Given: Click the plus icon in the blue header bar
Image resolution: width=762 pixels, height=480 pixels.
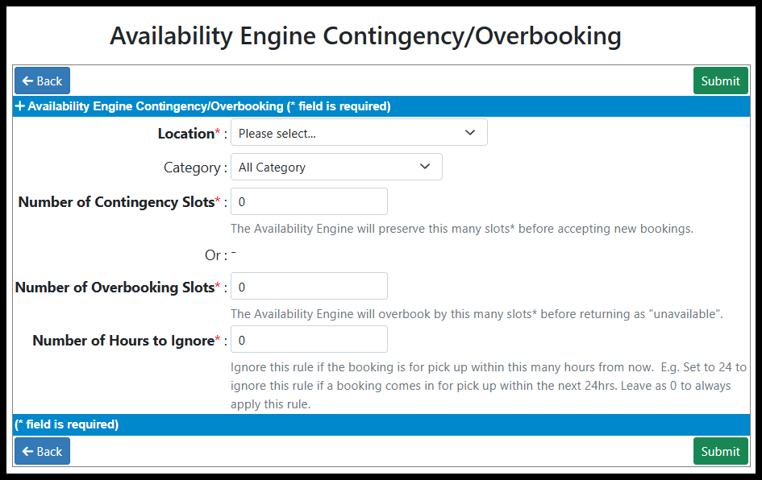Looking at the screenshot, I should tap(20, 106).
